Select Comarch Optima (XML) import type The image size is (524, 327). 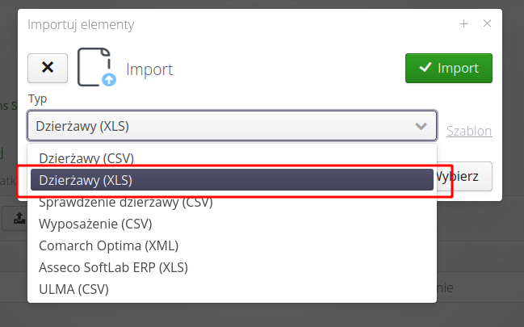tap(108, 245)
